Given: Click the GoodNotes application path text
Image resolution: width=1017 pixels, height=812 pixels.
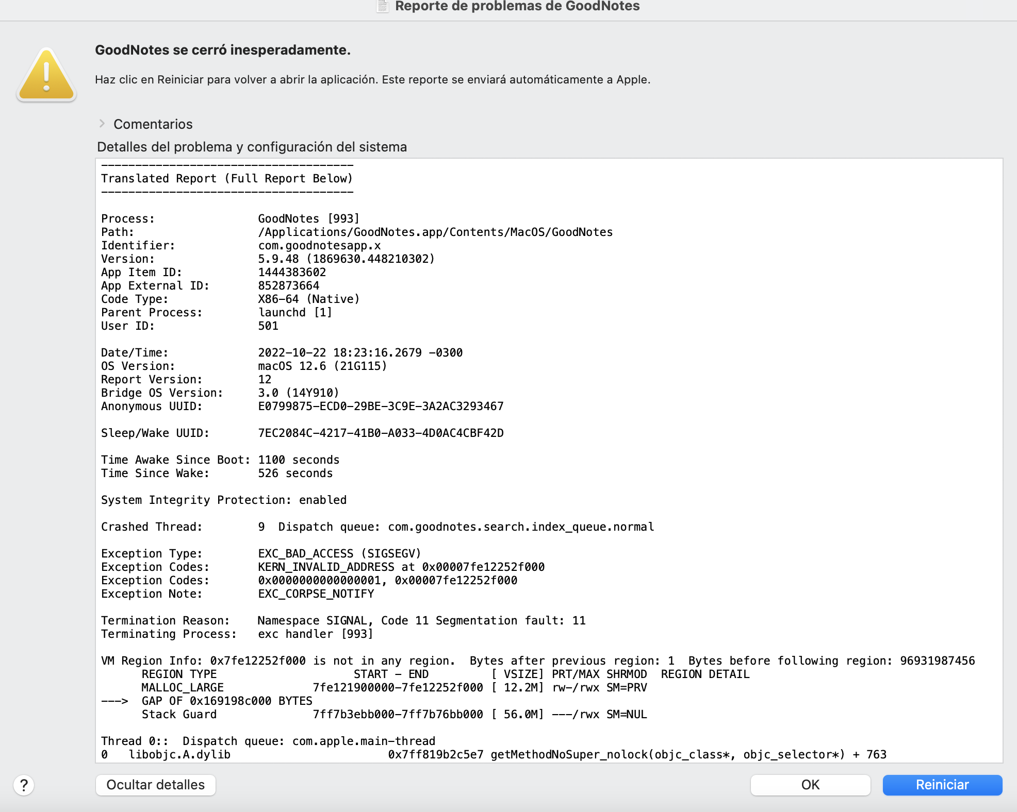Looking at the screenshot, I should 435,232.
